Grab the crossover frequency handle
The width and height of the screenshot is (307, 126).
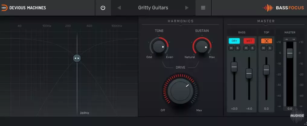[77, 58]
